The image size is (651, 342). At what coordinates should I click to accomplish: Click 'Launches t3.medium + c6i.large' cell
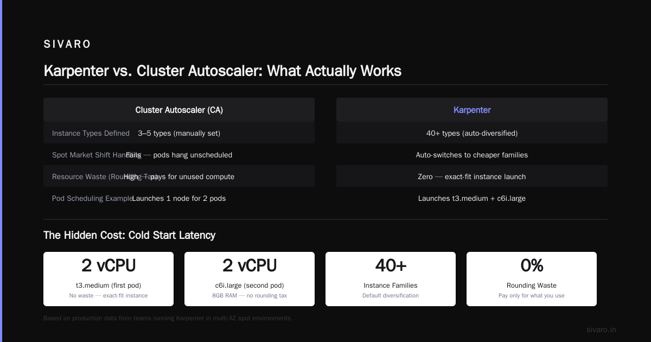pyautogui.click(x=472, y=198)
